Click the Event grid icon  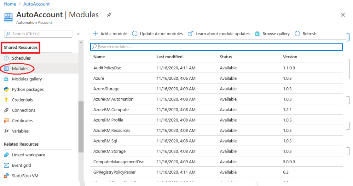tap(6, 165)
